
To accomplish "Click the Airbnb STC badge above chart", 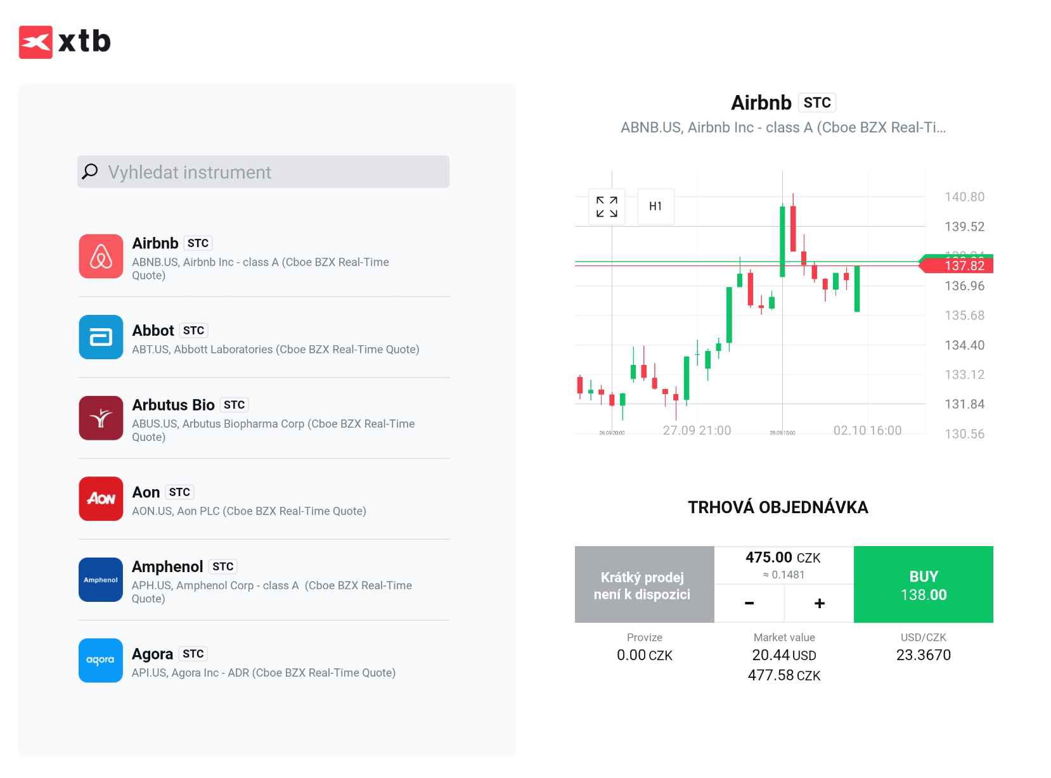I will tap(817, 103).
